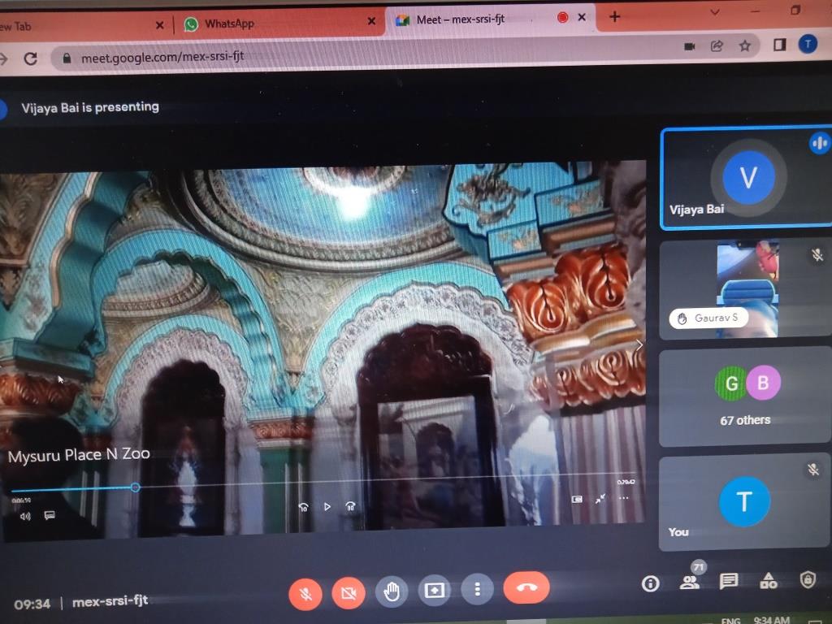Open tab search chevron dropdown
832x624 pixels.
(715, 11)
